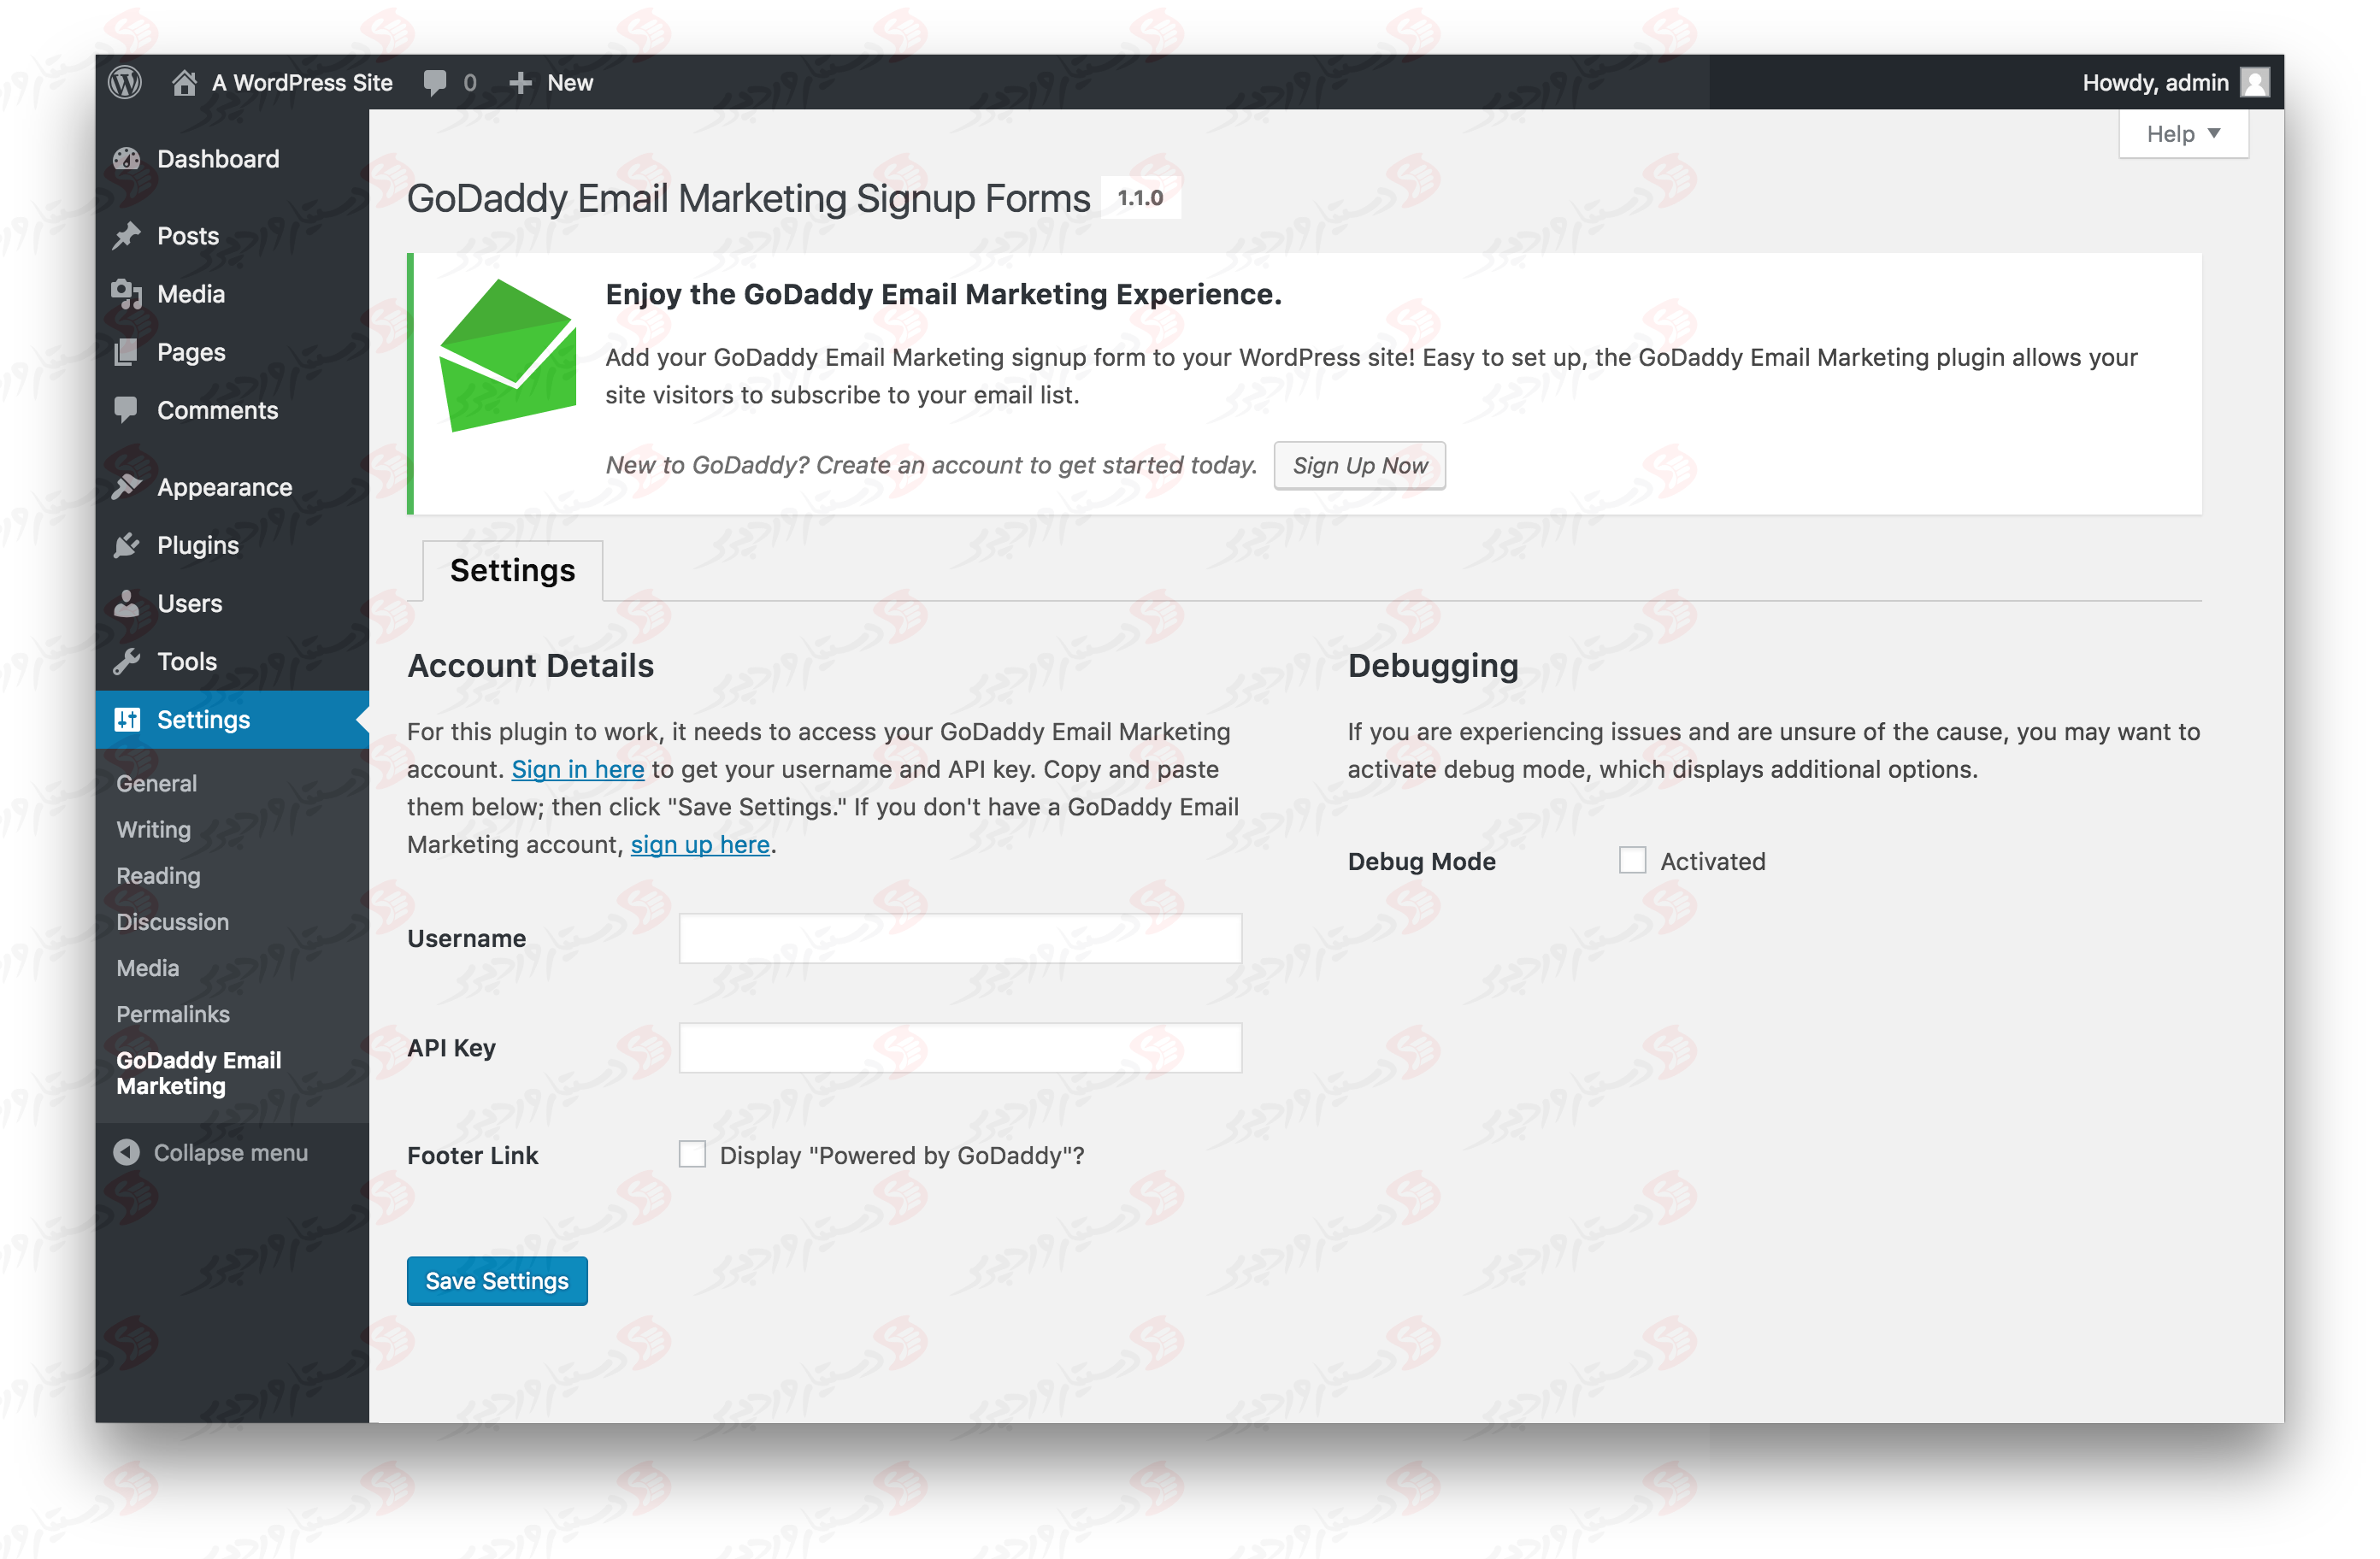Click the Comments speech-bubble icon
This screenshot has width=2380, height=1559.
click(127, 410)
